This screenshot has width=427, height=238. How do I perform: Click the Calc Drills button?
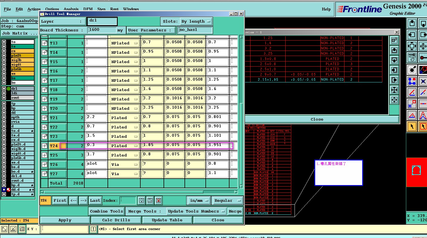point(116,220)
